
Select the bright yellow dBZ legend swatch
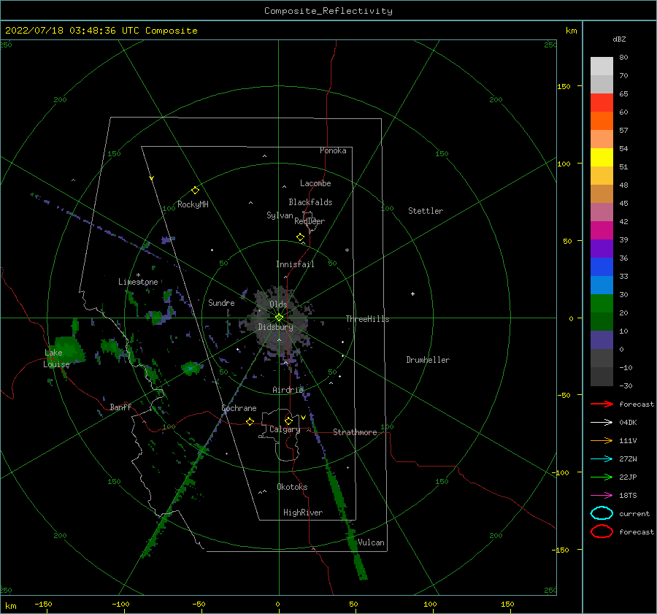coord(602,157)
